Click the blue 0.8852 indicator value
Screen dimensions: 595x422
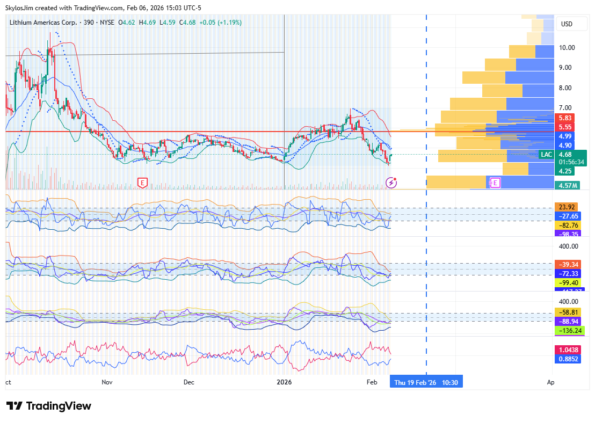pyautogui.click(x=568, y=359)
